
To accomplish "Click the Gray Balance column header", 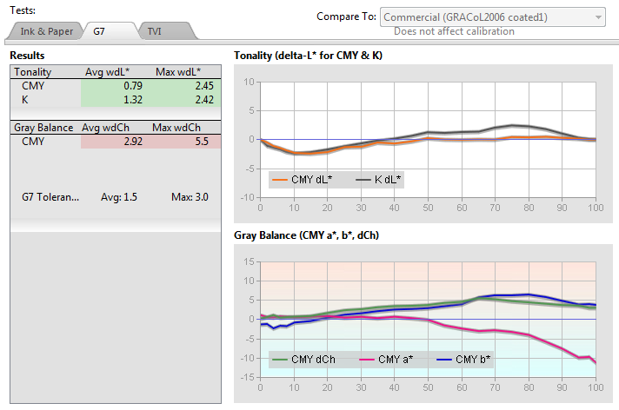I will 43,128.
